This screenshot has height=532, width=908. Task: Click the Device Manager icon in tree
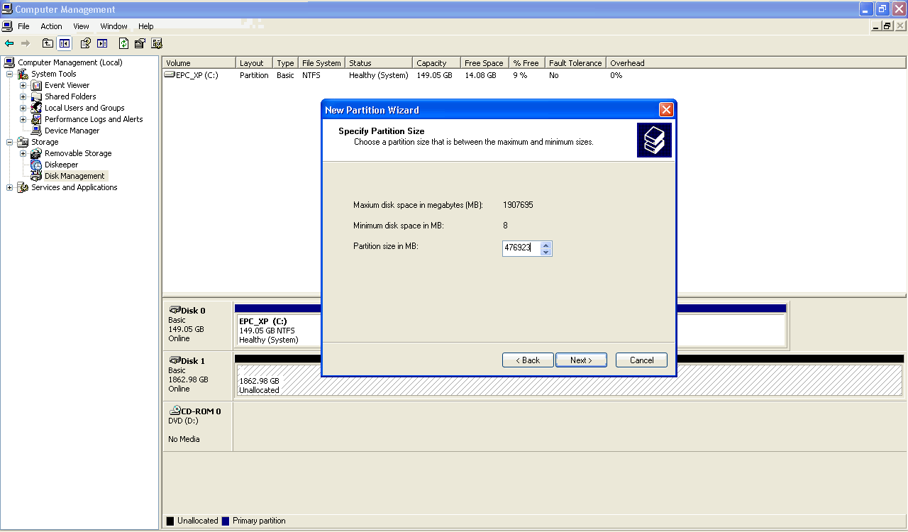pos(36,131)
